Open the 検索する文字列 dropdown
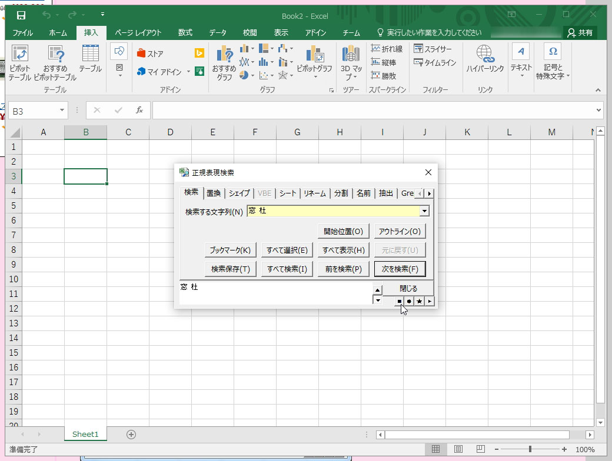The height and width of the screenshot is (461, 612). [x=425, y=211]
